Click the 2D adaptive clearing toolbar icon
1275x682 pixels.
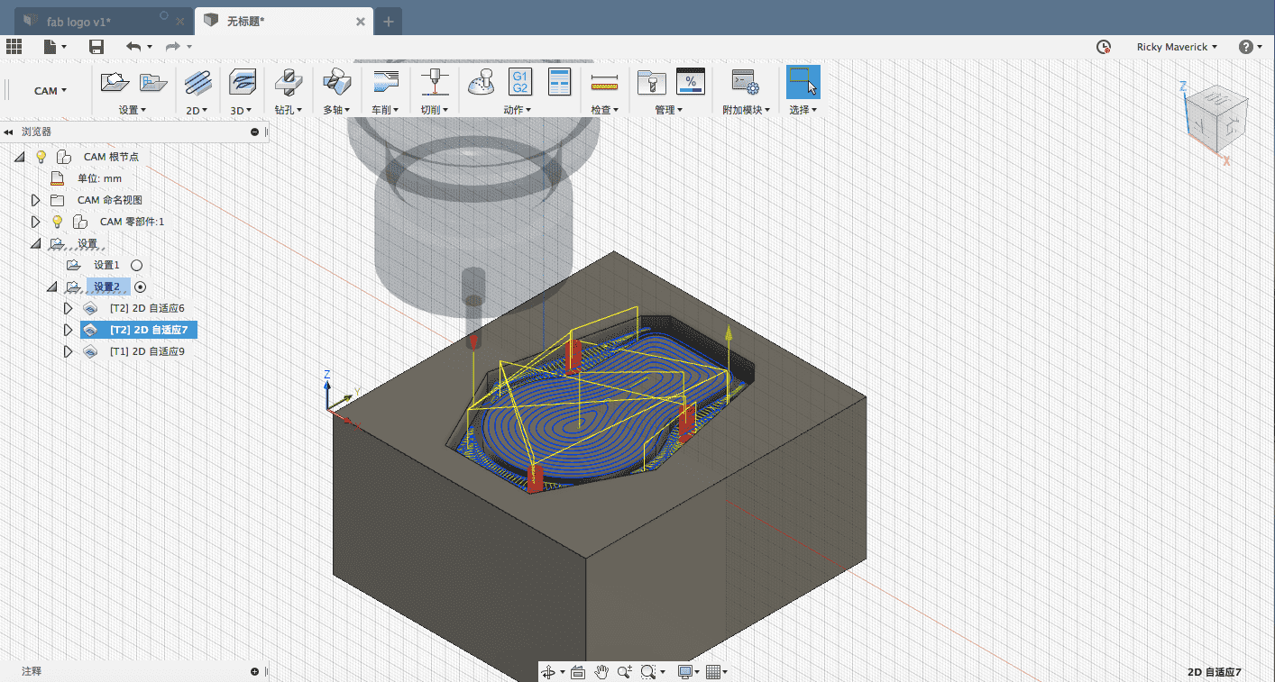[x=197, y=83]
